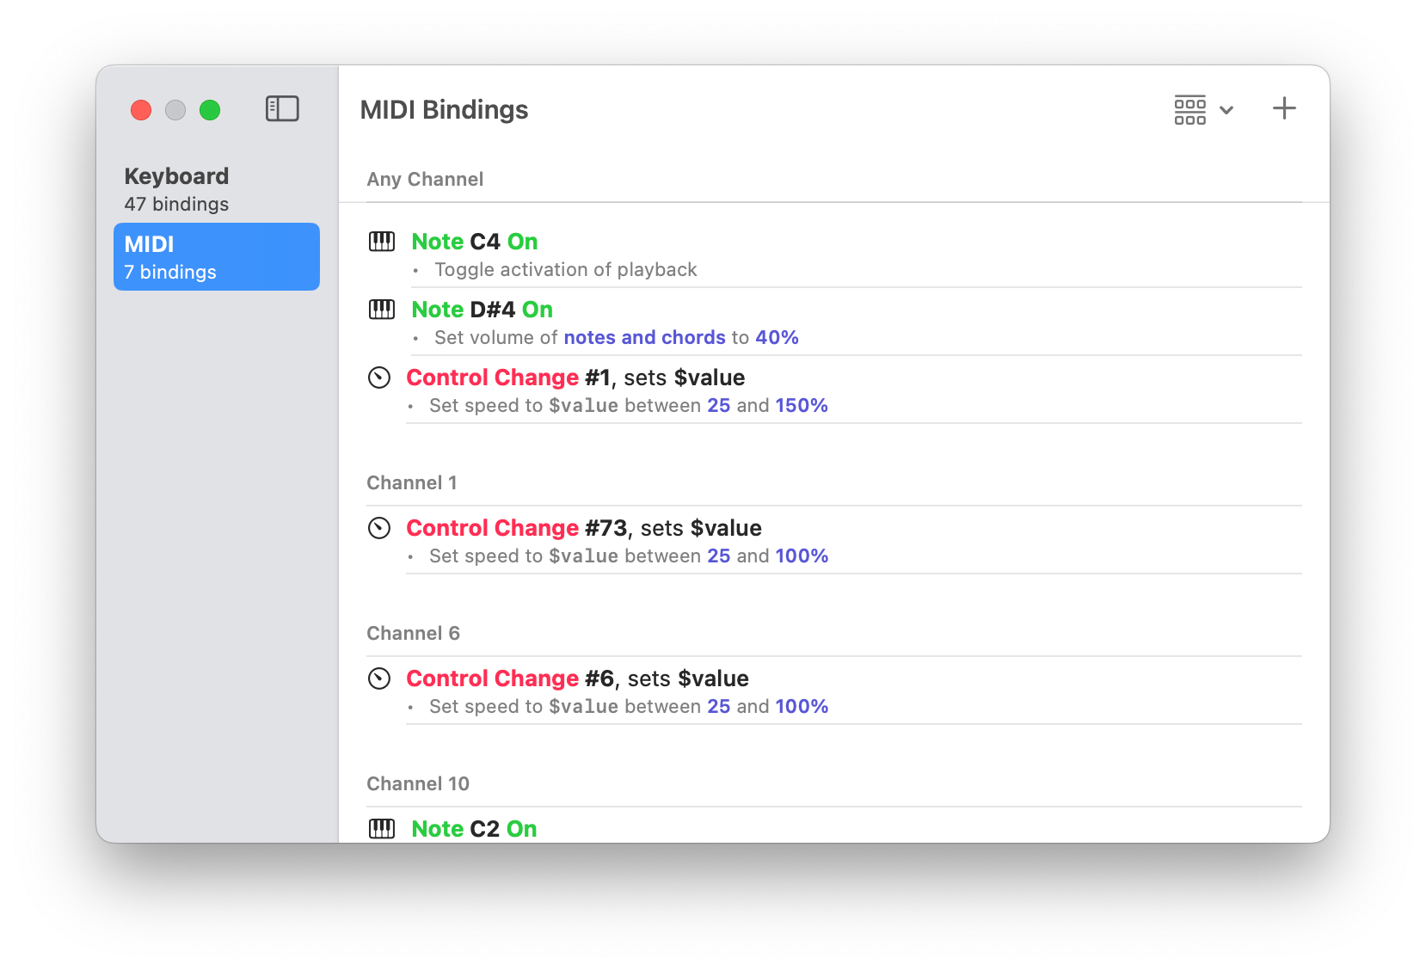Toggle the sidebar visibility button
The height and width of the screenshot is (970, 1426).
(x=282, y=109)
